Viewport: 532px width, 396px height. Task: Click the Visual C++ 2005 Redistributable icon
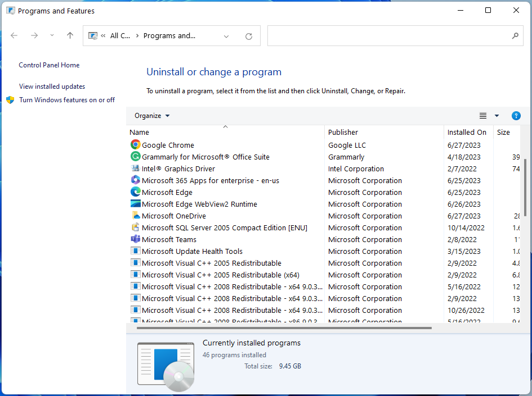tap(135, 263)
